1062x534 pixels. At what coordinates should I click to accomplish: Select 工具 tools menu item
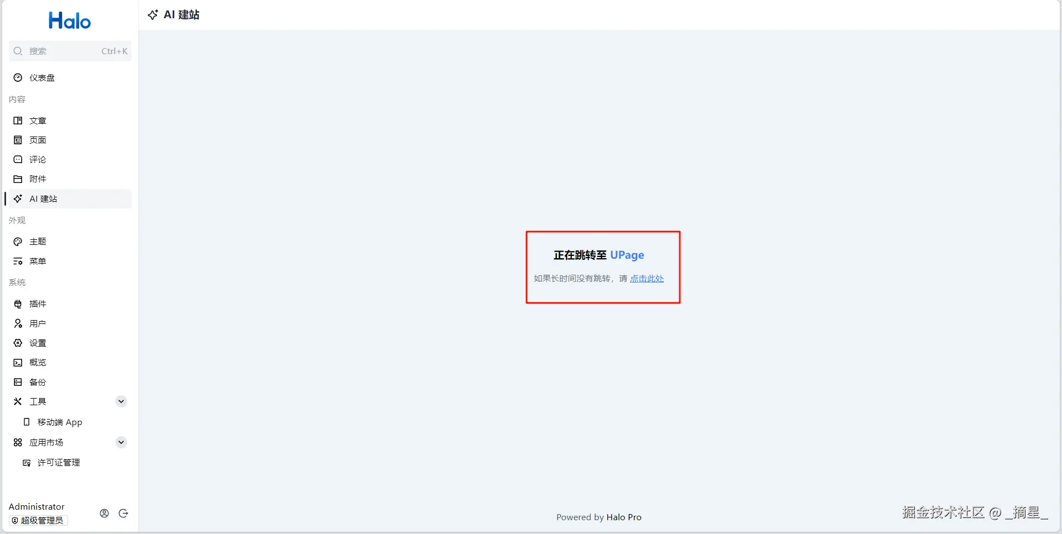[x=70, y=401]
